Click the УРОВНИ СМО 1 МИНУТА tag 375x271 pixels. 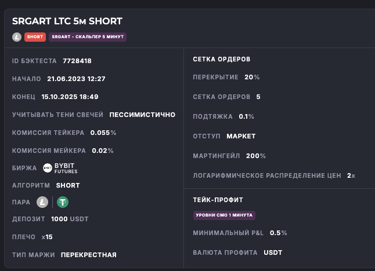[224, 215]
